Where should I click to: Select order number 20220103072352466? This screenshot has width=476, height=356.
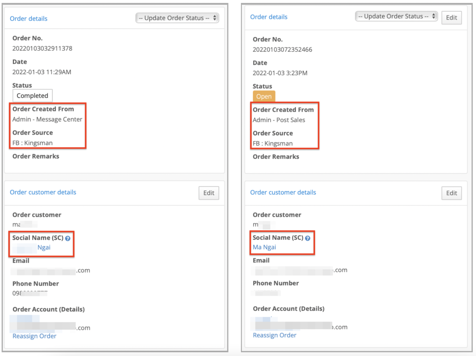click(282, 50)
